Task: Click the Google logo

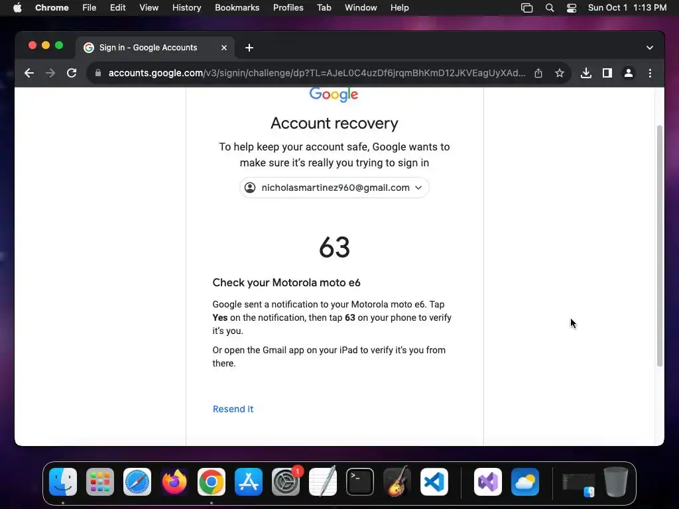Action: (x=334, y=94)
